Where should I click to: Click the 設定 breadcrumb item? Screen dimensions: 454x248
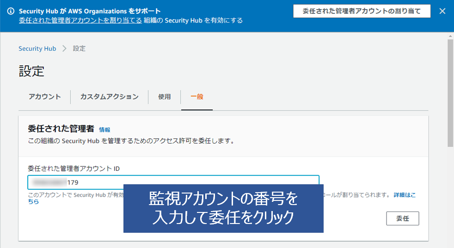click(x=79, y=48)
